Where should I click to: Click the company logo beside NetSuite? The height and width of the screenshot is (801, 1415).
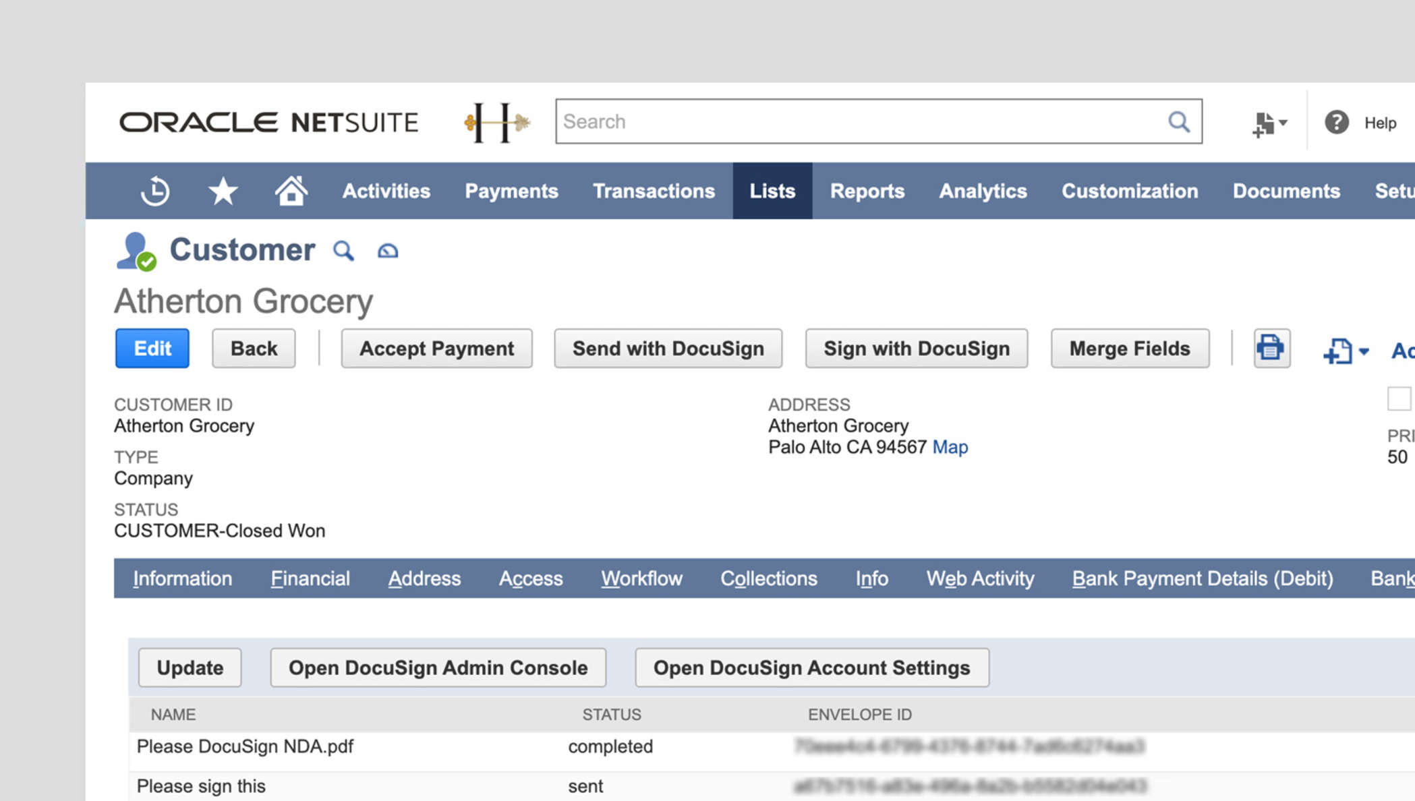click(x=497, y=122)
